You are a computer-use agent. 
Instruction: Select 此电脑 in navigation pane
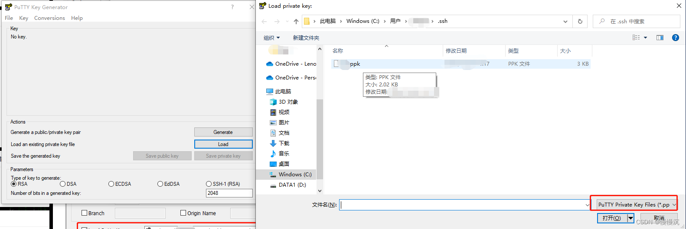(x=278, y=92)
